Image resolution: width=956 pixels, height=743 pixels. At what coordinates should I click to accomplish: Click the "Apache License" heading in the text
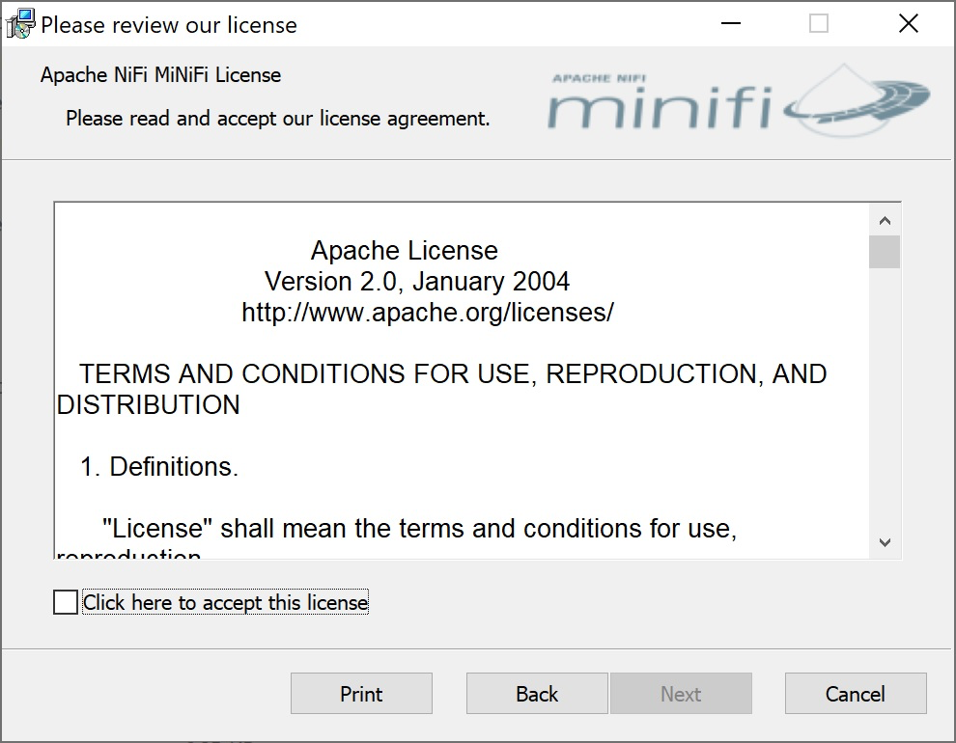404,250
